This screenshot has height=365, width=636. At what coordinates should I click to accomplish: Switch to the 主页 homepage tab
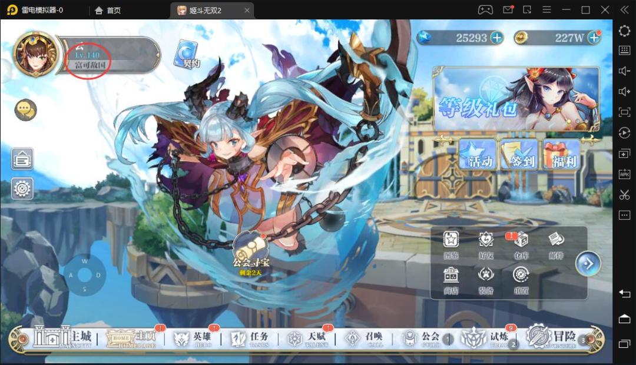tap(132, 339)
